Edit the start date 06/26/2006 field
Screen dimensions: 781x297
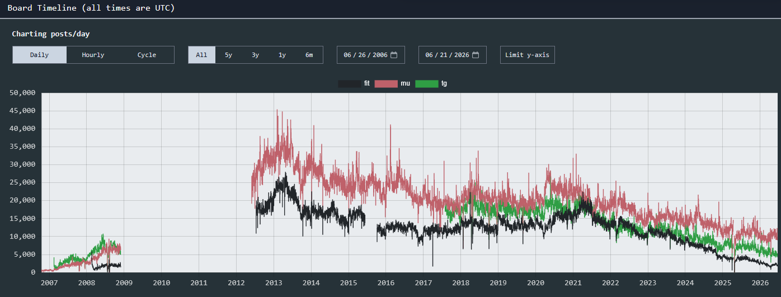[x=370, y=55]
